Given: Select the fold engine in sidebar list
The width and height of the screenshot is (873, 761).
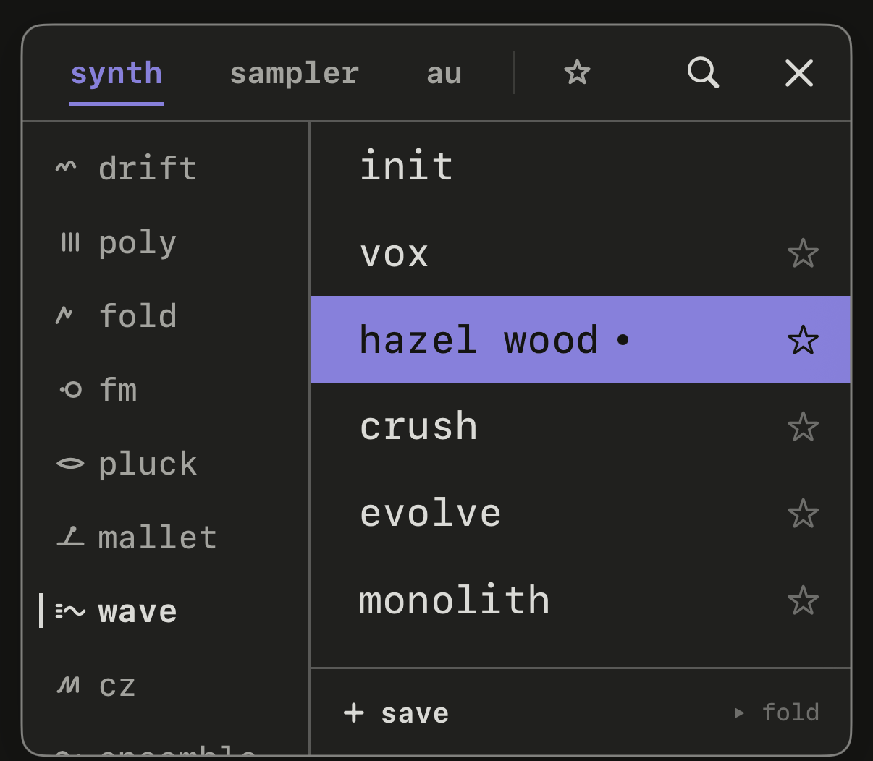Looking at the screenshot, I should [x=138, y=315].
